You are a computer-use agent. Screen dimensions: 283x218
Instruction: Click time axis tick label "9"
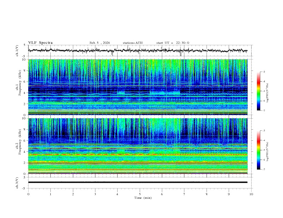[229, 194]
